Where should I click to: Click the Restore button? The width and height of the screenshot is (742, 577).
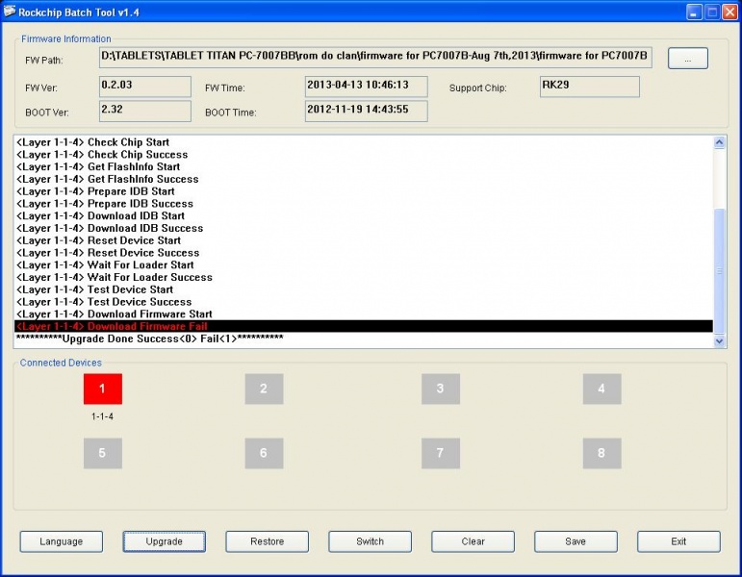pos(267,541)
